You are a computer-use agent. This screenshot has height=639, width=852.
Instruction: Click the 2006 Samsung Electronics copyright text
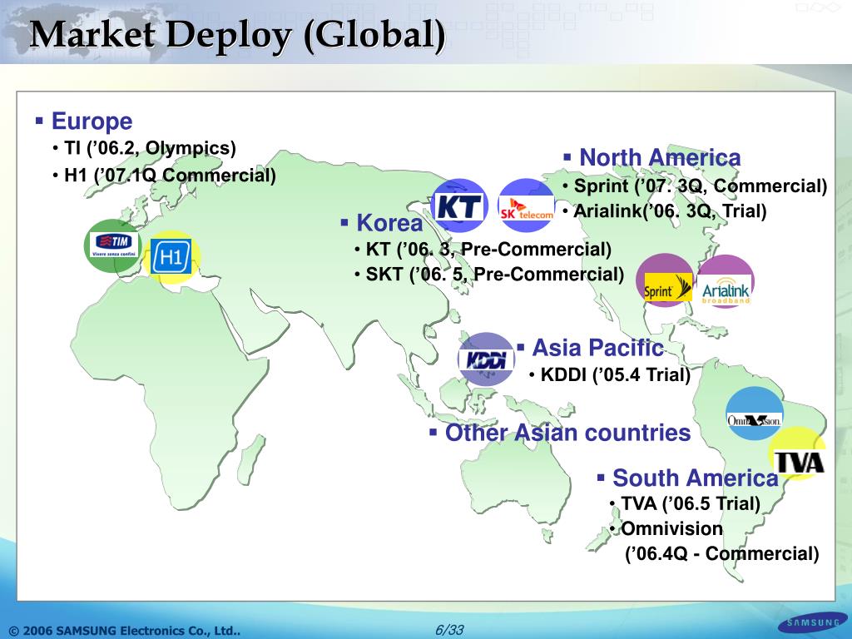click(x=125, y=631)
